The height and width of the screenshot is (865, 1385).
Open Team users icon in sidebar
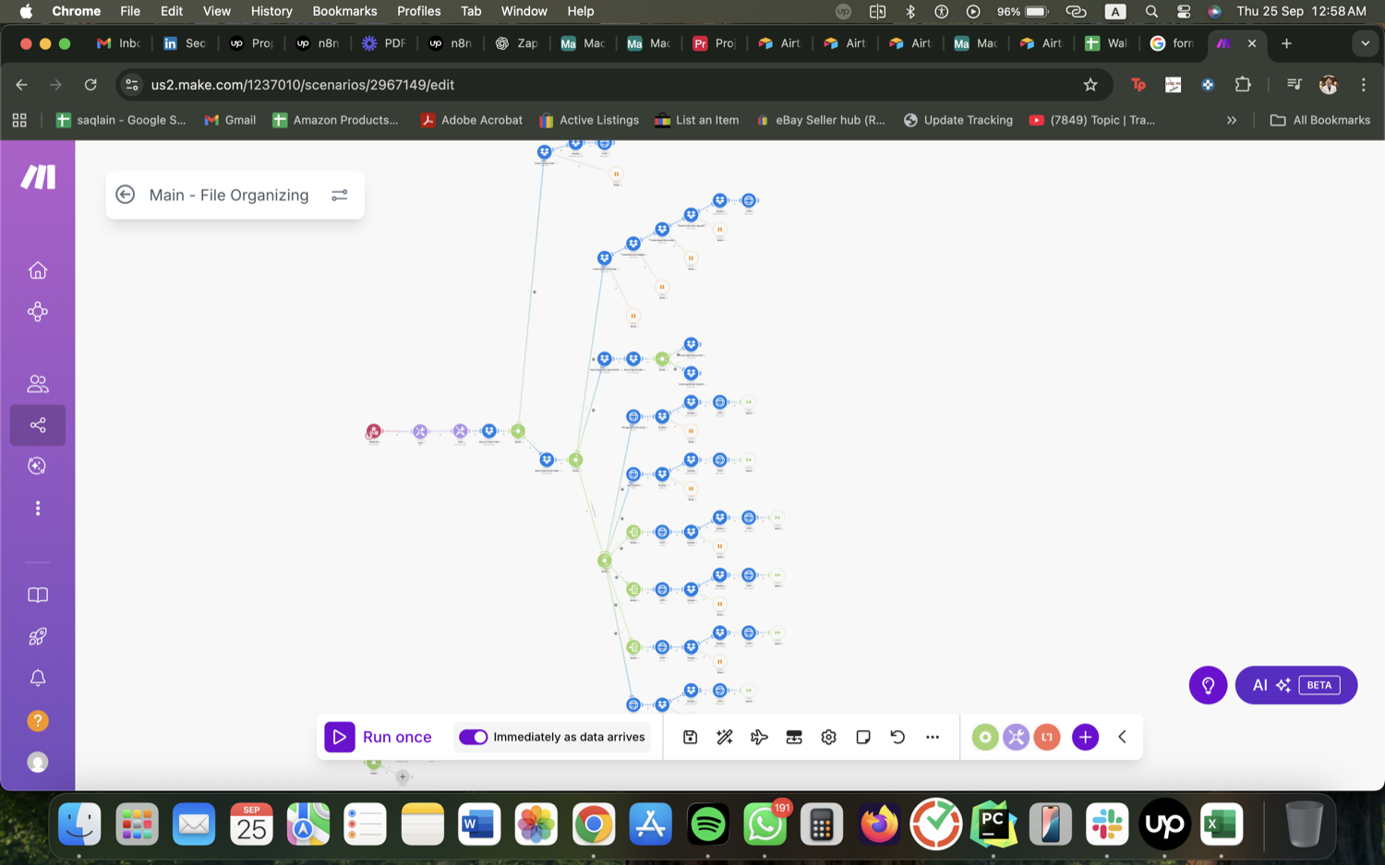pos(38,383)
